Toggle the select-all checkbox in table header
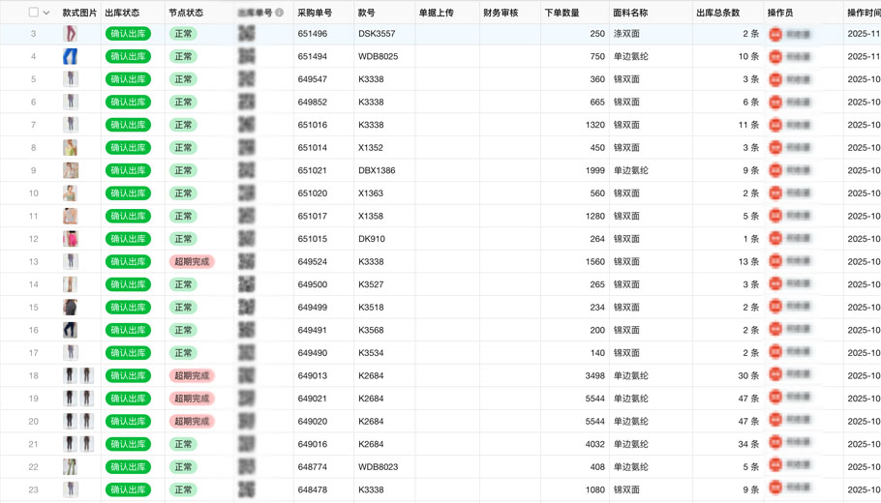Screen dimensions: 881x503 click(33, 13)
